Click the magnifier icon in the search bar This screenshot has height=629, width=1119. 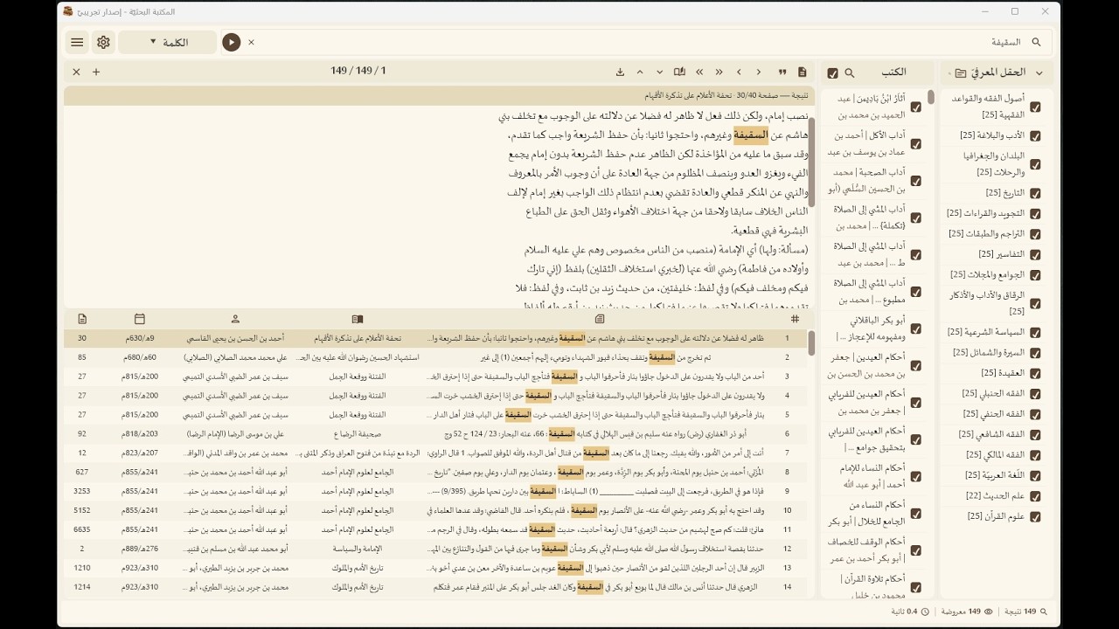(x=1037, y=42)
